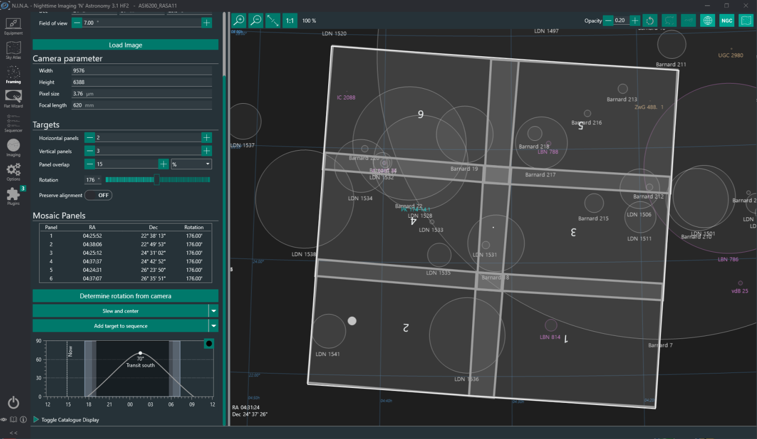
Task: Decrease Panel overlap value
Action: (90, 164)
